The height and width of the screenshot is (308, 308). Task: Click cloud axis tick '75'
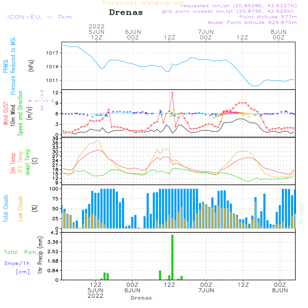(x=55, y=199)
